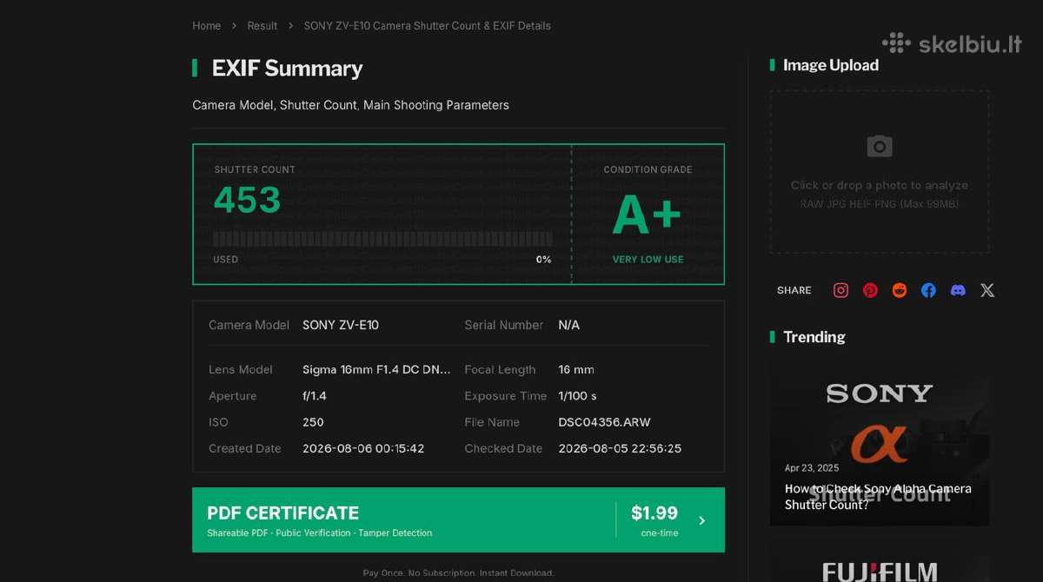Click the CONDITION GRADE label
The width and height of the screenshot is (1043, 582).
[x=648, y=169]
